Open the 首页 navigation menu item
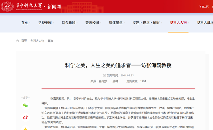Image resolution: width=213 pixels, height=130 pixels. tap(25, 23)
